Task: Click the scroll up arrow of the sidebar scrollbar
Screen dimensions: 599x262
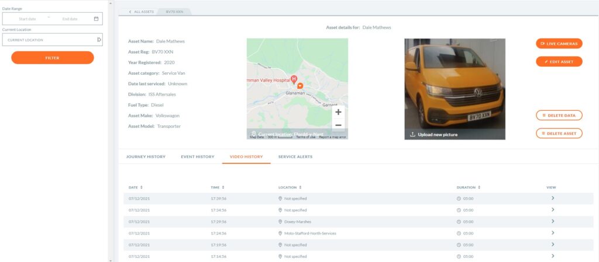Action: click(111, 3)
